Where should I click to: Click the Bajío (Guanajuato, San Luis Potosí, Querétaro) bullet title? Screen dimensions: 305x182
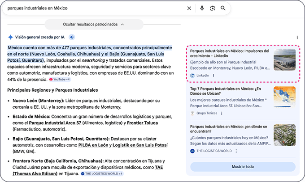pyautogui.click(x=61, y=139)
